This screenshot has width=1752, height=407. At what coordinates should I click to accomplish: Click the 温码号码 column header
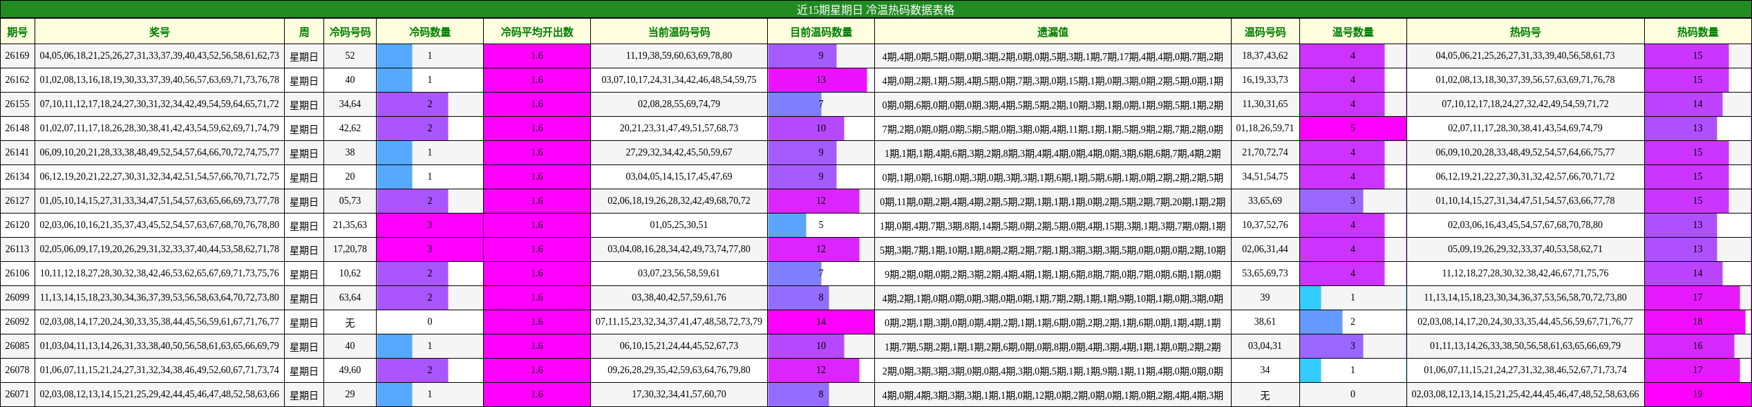tap(1265, 32)
